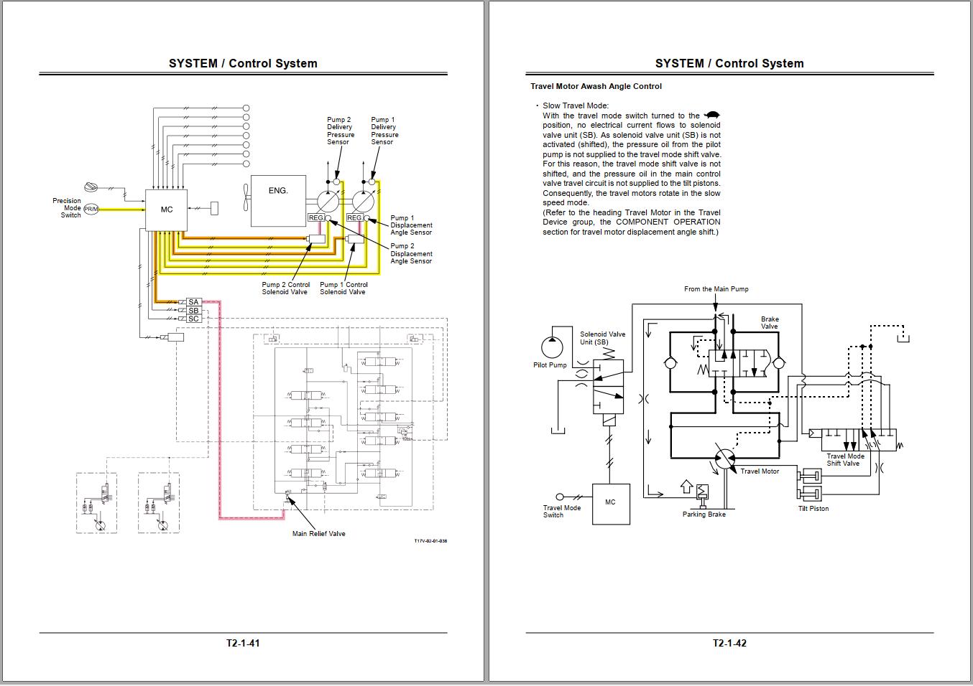Click page number T2-1-41
Screen dimensions: 973x686
(x=243, y=643)
